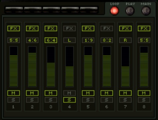Toggle the red LOOP indicator button

click(114, 11)
